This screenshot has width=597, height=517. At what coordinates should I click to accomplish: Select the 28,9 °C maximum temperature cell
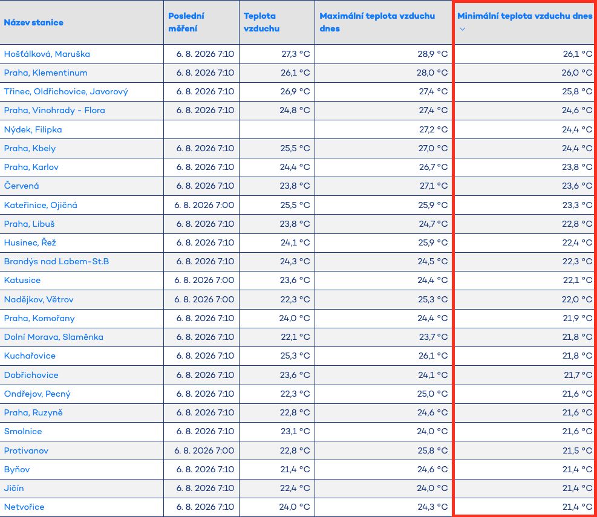click(x=432, y=54)
